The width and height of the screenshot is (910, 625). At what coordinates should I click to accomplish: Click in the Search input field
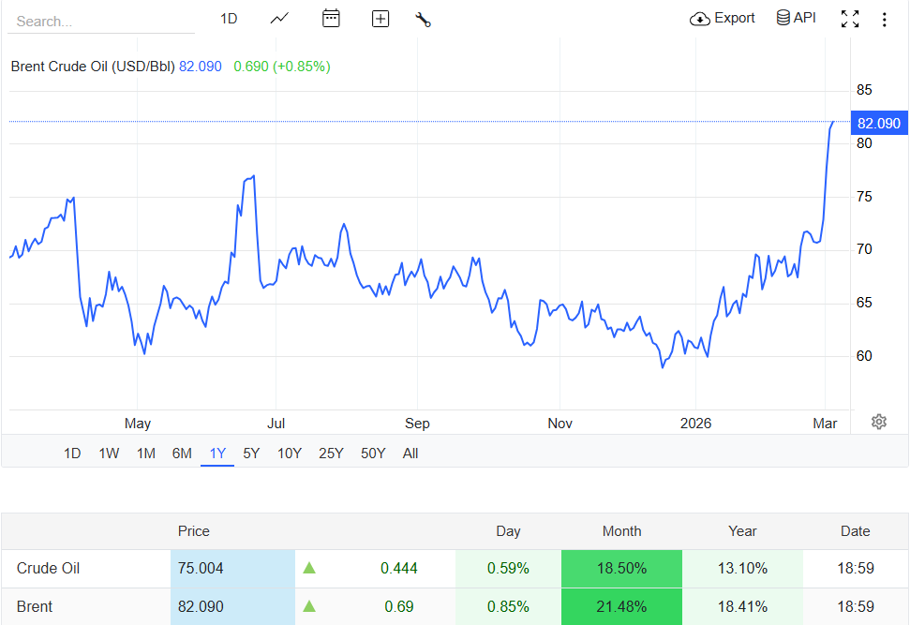(100, 21)
